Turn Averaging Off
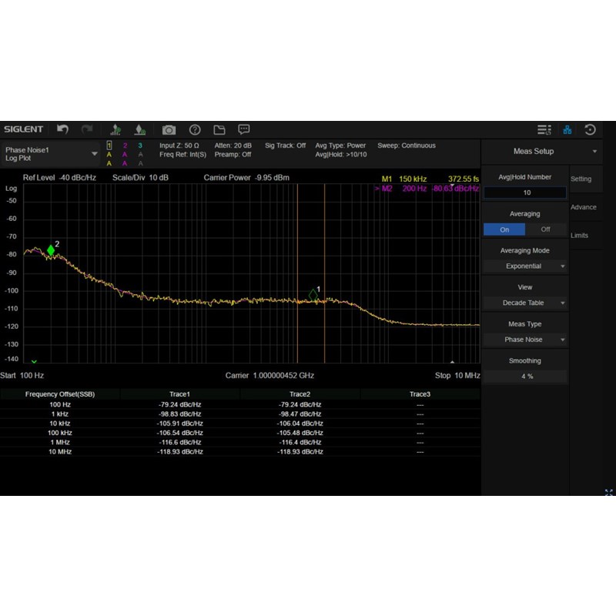616x616 pixels. pos(546,229)
